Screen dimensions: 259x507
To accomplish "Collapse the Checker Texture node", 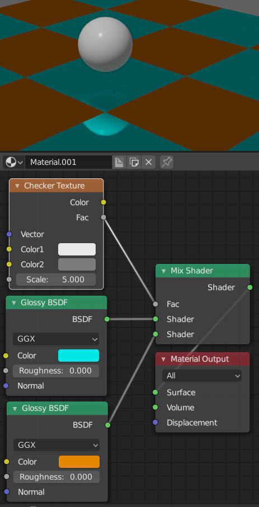I will [x=17, y=186].
